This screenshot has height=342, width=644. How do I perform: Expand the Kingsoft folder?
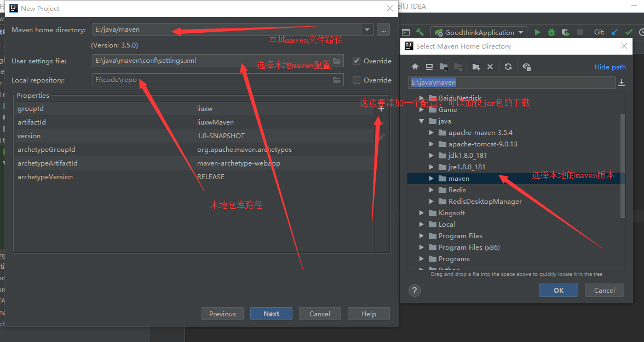coord(422,213)
